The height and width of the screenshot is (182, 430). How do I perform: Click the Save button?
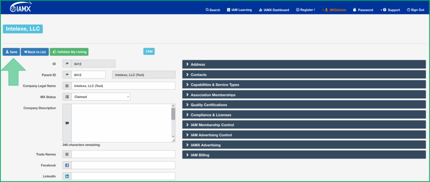[11, 52]
